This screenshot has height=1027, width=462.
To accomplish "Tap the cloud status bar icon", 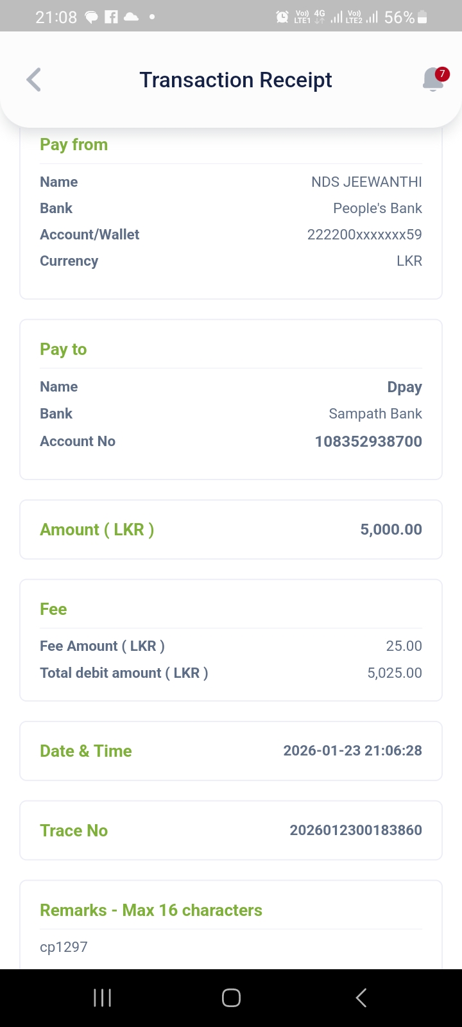I will point(131,17).
